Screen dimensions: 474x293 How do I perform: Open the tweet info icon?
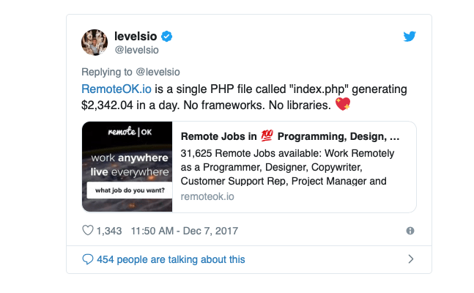coord(410,231)
